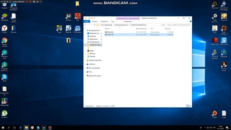Switch to the Share ribbon tab
The image size is (231, 130).
point(104,21)
